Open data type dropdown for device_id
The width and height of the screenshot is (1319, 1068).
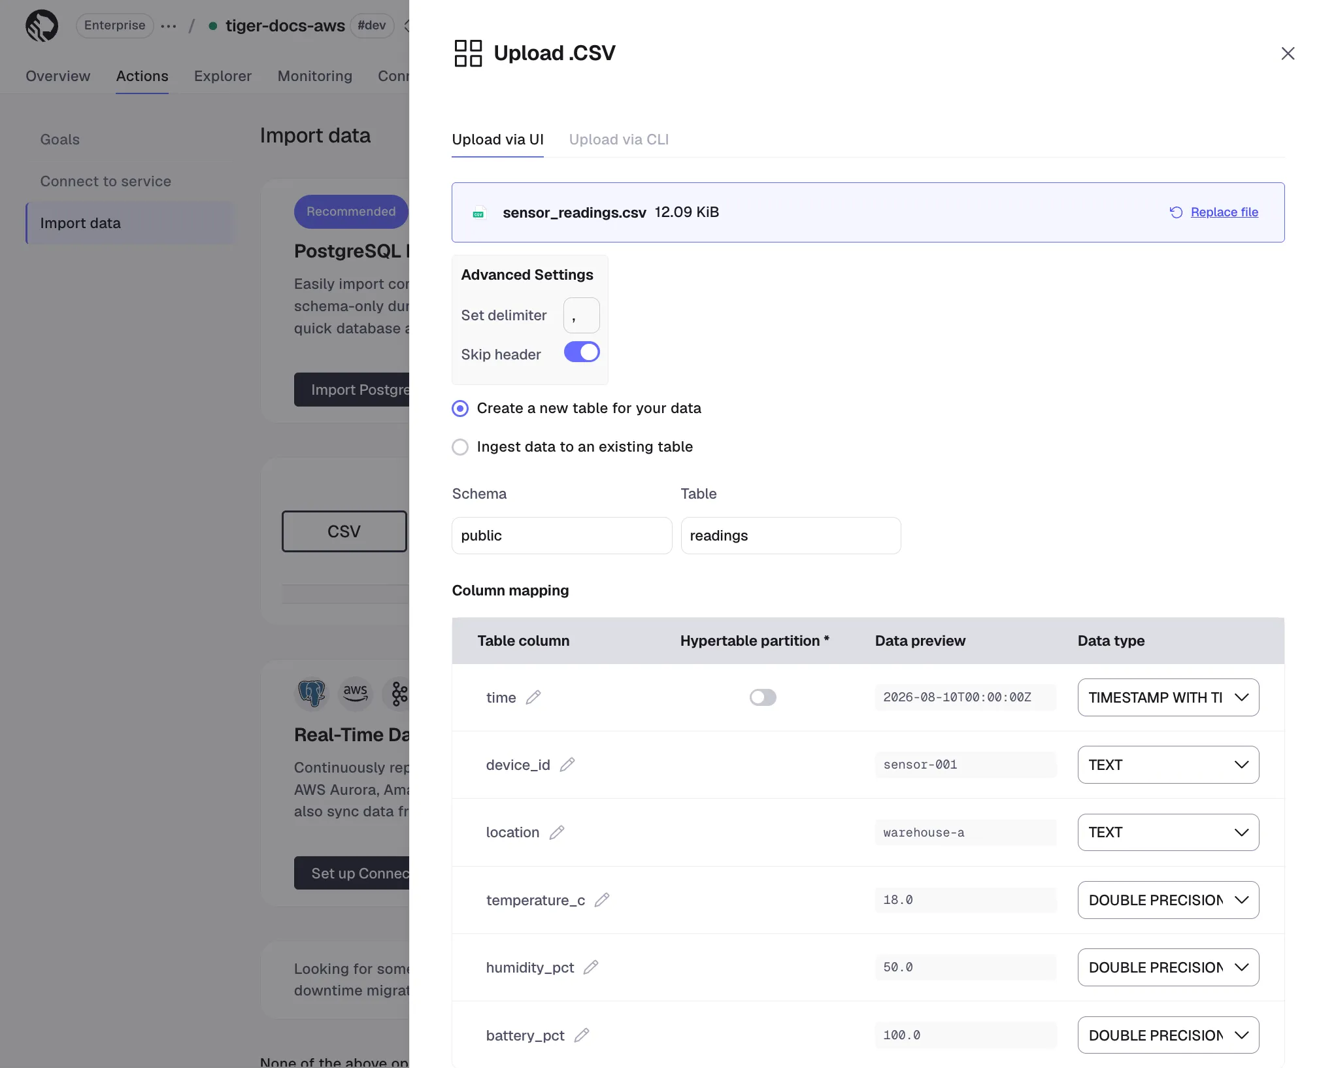pyautogui.click(x=1168, y=765)
